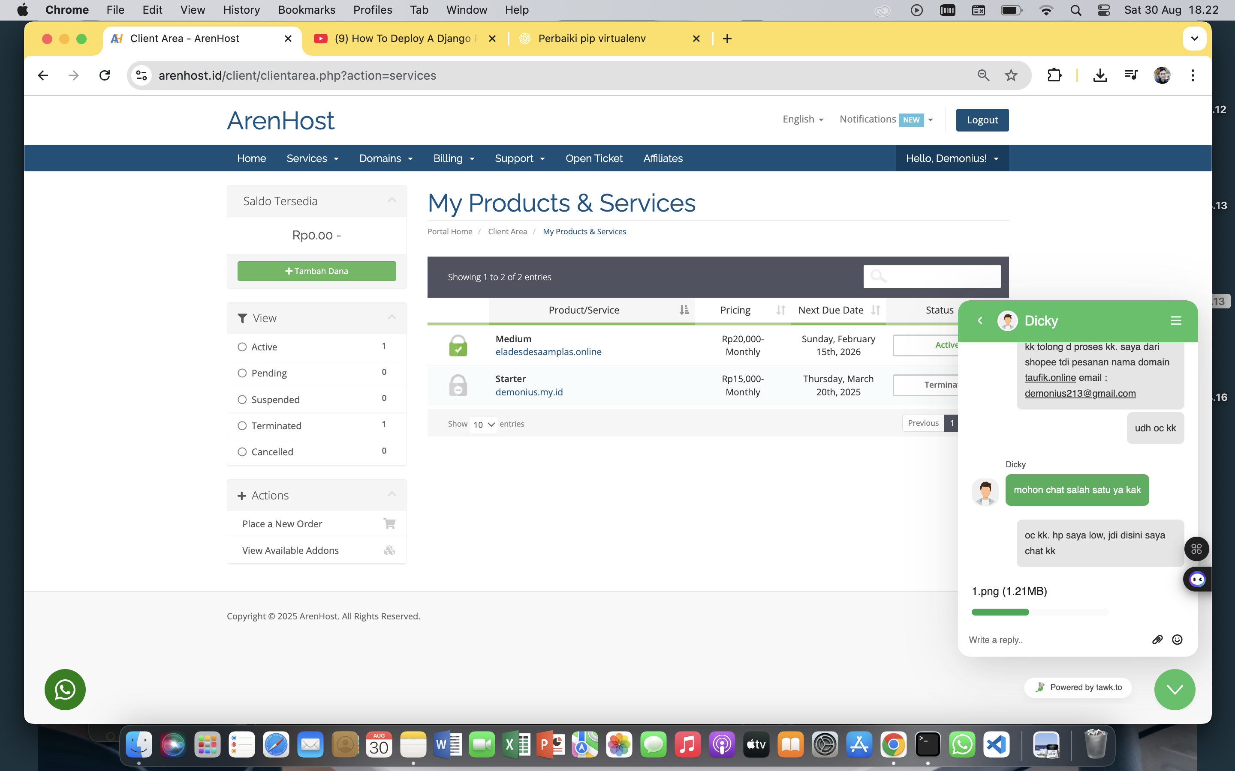Viewport: 1235px width, 771px height.
Task: Select the Active filter radio button
Action: click(x=242, y=347)
